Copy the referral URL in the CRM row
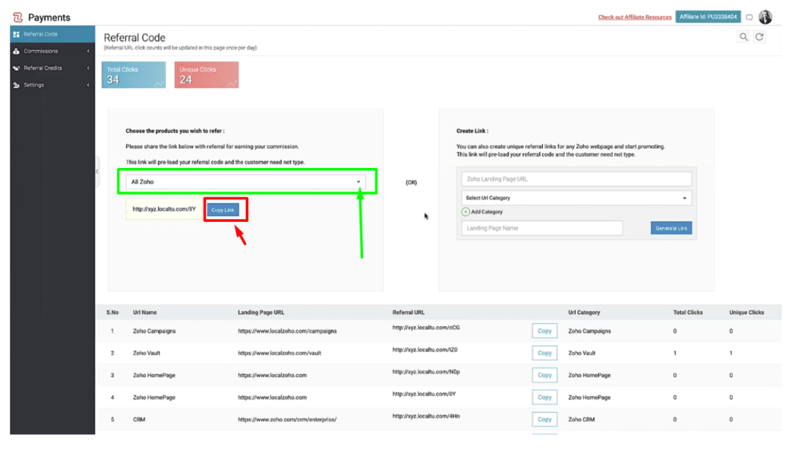This screenshot has width=798, height=452. 545,419
